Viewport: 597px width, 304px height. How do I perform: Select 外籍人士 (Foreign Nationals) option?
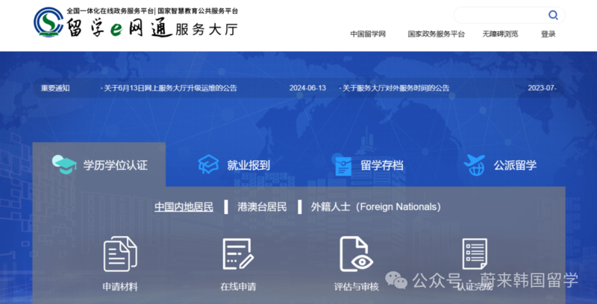pos(375,206)
